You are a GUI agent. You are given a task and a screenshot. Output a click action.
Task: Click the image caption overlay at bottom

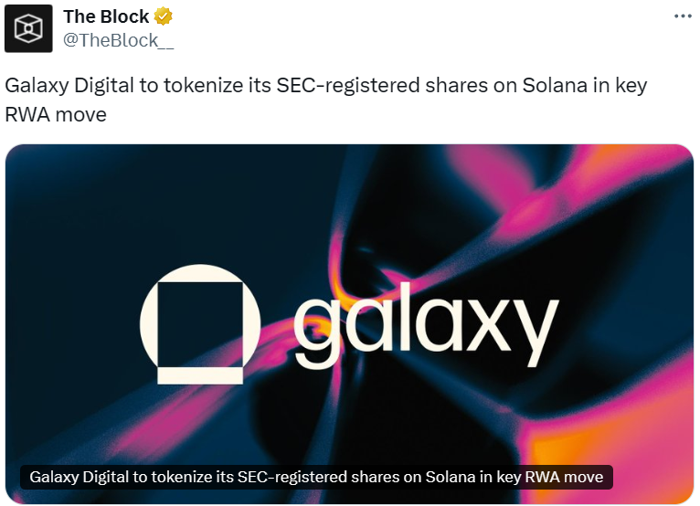[316, 478]
